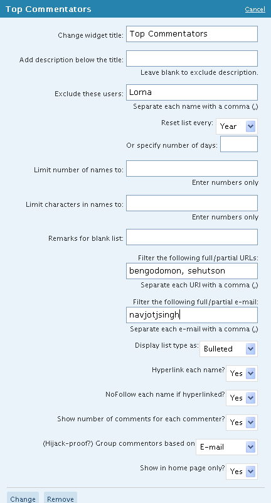Image resolution: width=271 pixels, height=503 pixels.
Task: Select the Limit number of names field
Action: [x=192, y=169]
